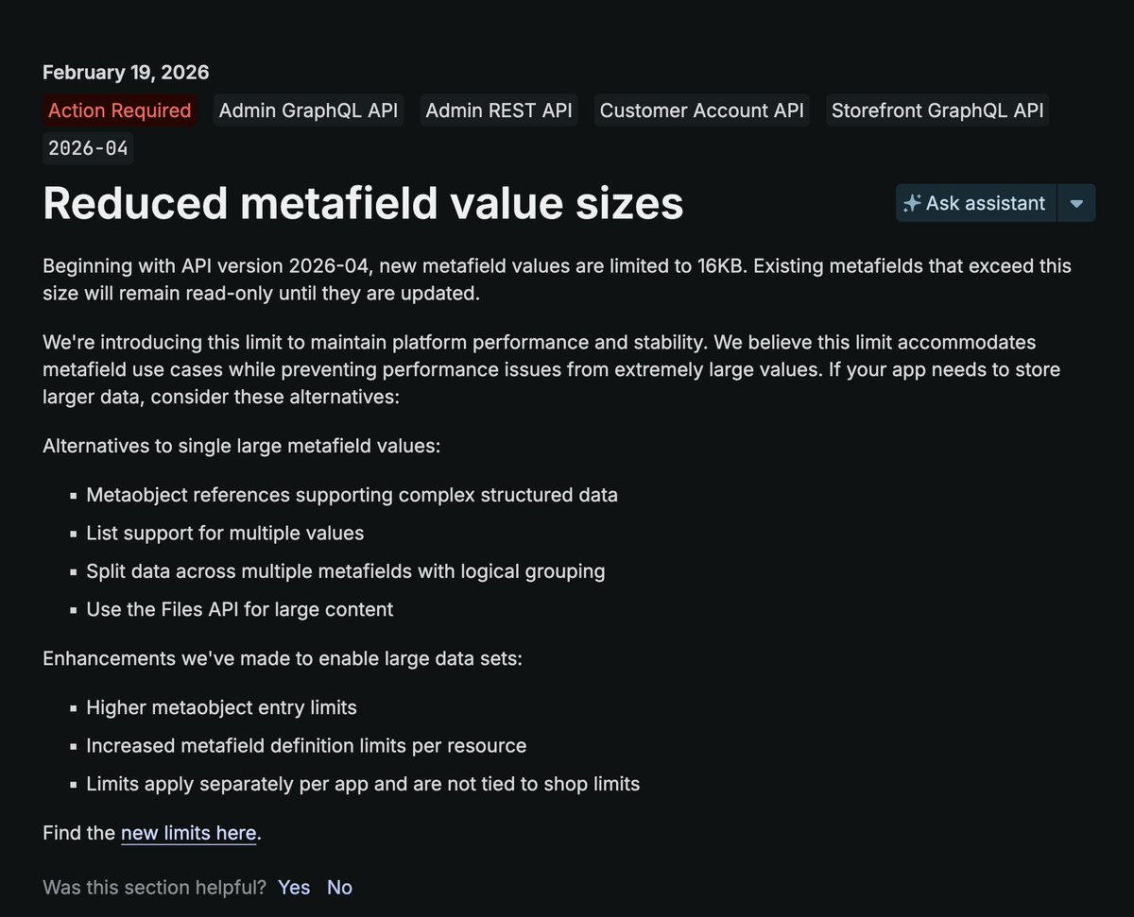Screen dimensions: 1134x917
Task: Open the dropdown arrow beside Ask assistant
Action: coord(1076,203)
